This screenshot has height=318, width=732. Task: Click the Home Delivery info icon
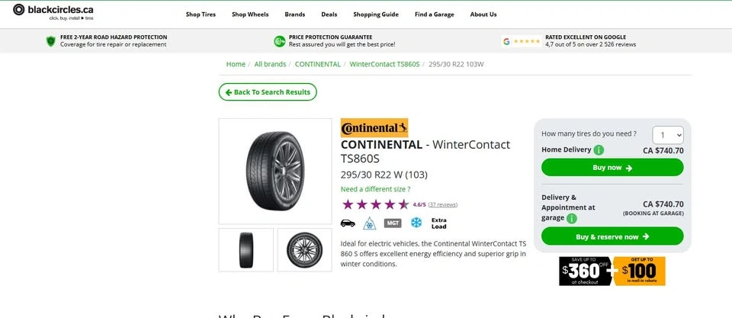coord(599,150)
